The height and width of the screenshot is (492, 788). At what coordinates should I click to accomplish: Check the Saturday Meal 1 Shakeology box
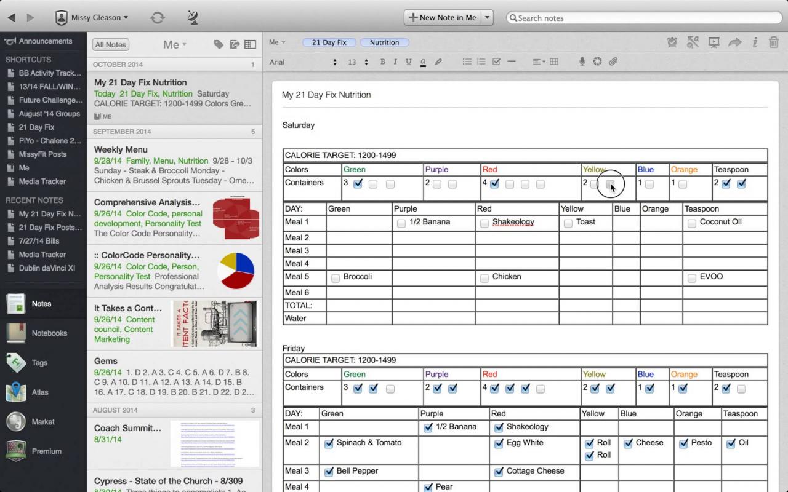pos(484,223)
